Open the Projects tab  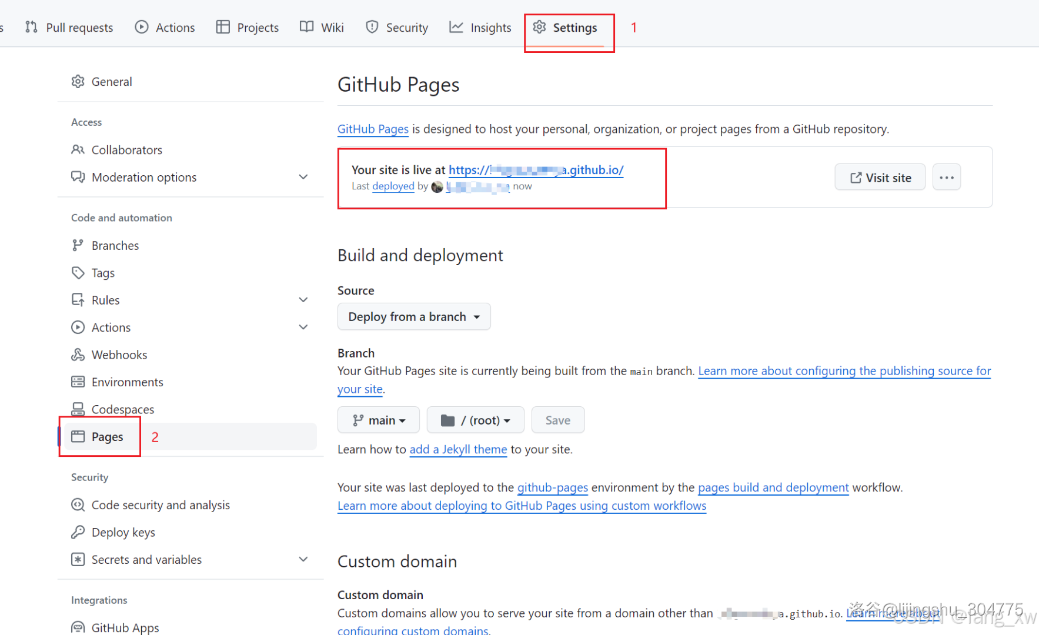pyautogui.click(x=247, y=28)
